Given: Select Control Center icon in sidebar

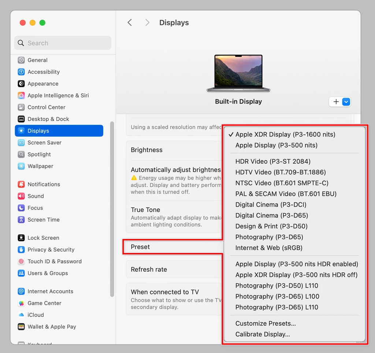Looking at the screenshot, I should point(21,107).
